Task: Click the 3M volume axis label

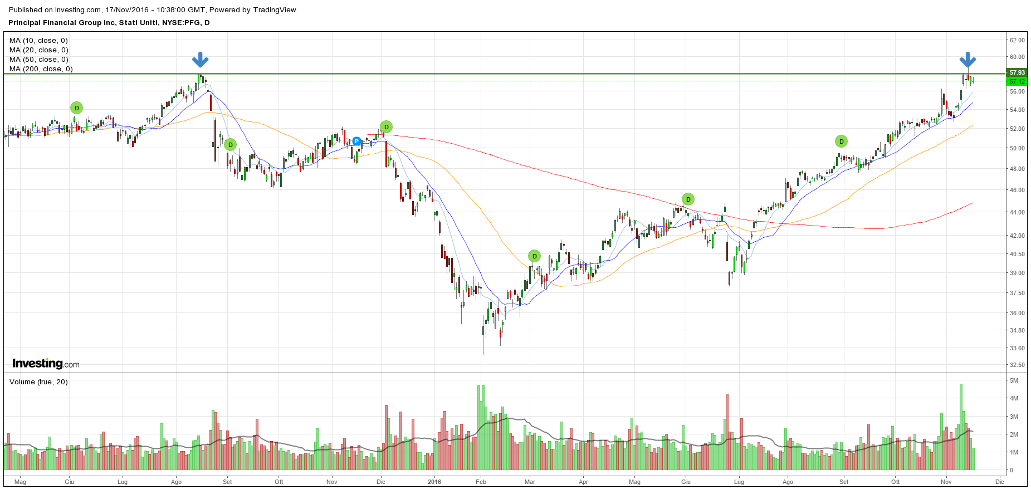Action: [x=1014, y=417]
